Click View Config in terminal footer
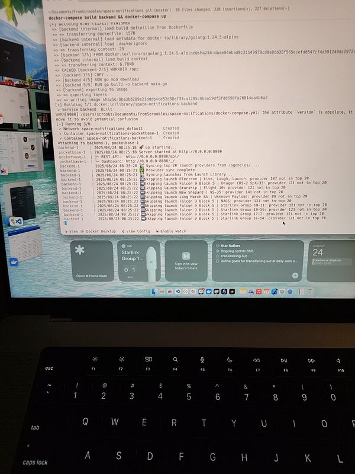Viewport: 355px width, 474px height. [x=136, y=231]
